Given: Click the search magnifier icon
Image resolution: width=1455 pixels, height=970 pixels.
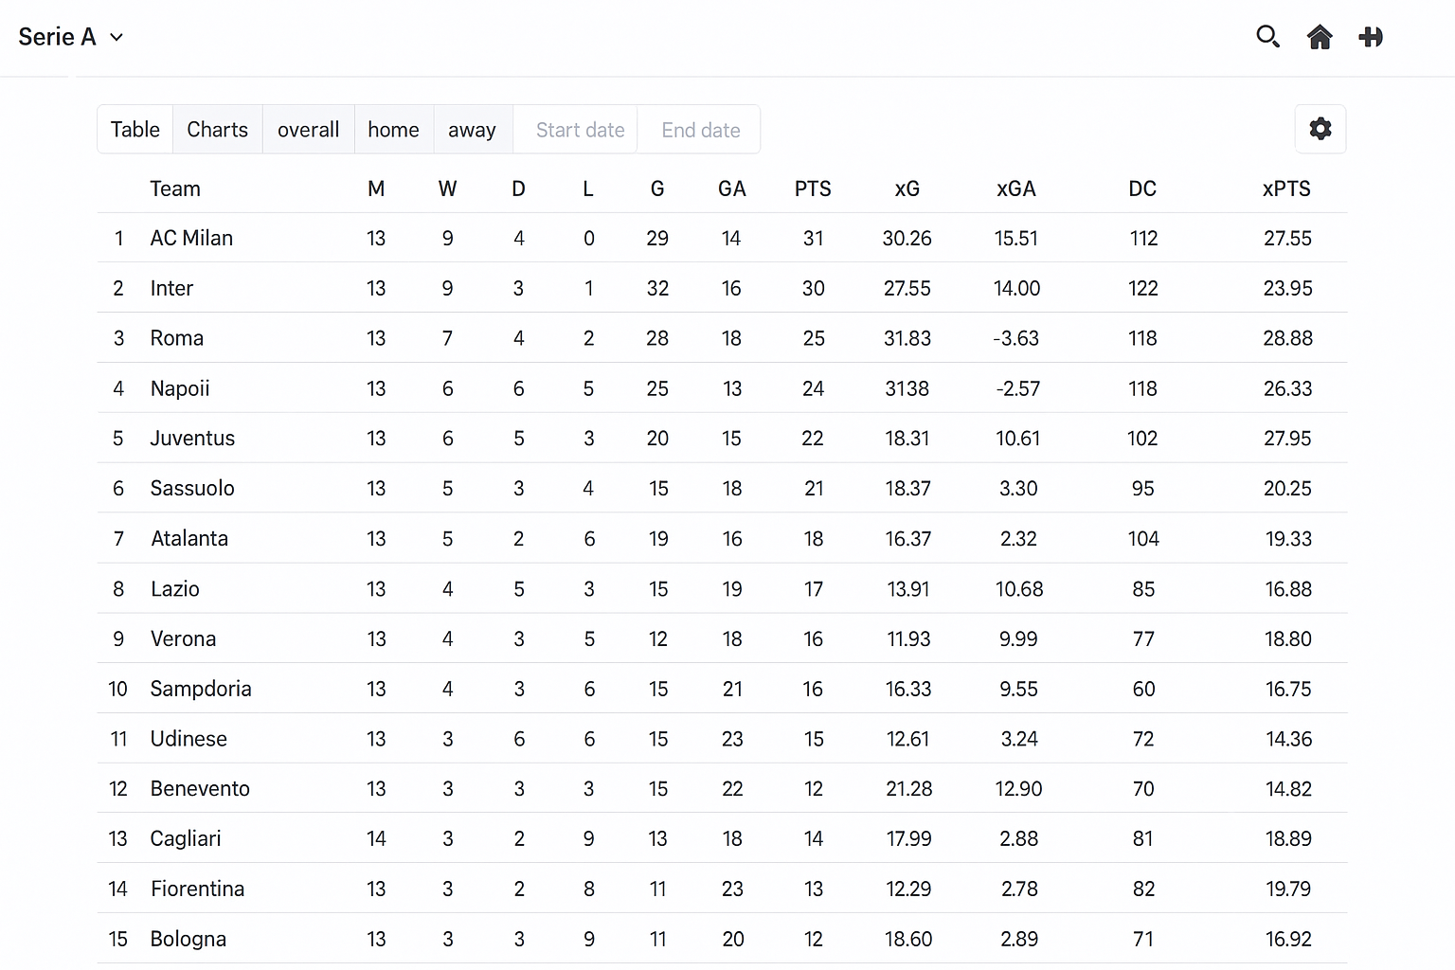Looking at the screenshot, I should coord(1267,37).
